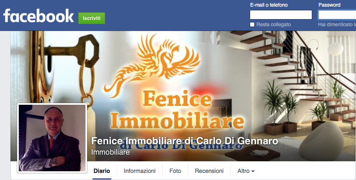Click the phoenix logo on cover photo

point(153,62)
